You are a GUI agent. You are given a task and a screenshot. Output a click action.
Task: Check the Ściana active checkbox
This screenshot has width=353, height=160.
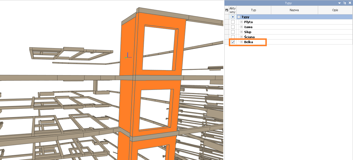(233, 37)
